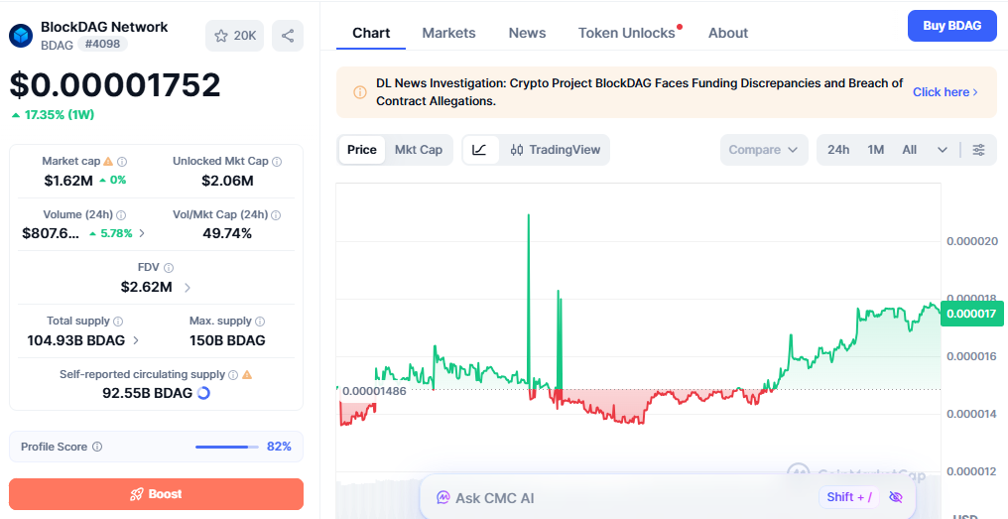Open the Total supply info icon

point(118,321)
